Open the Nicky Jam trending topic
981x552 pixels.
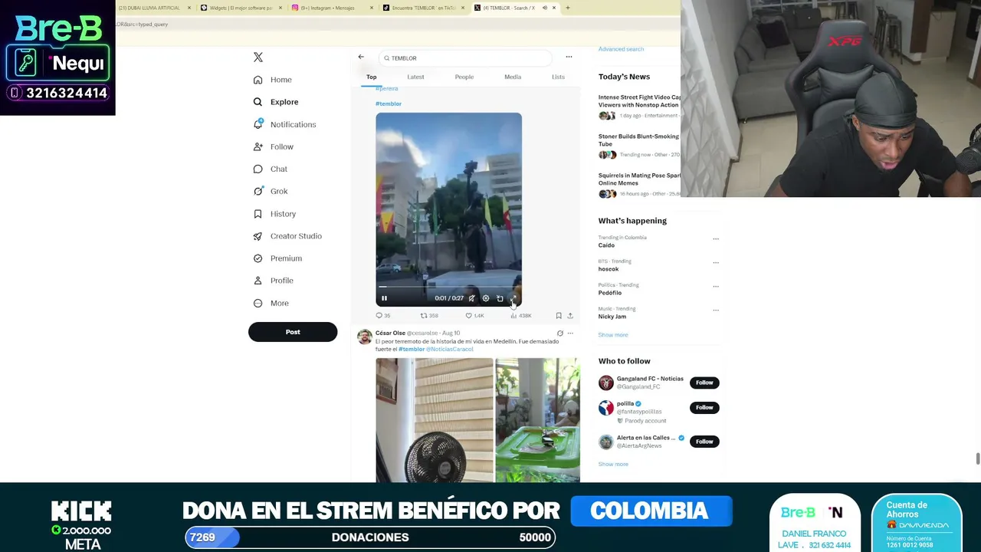[x=612, y=317]
